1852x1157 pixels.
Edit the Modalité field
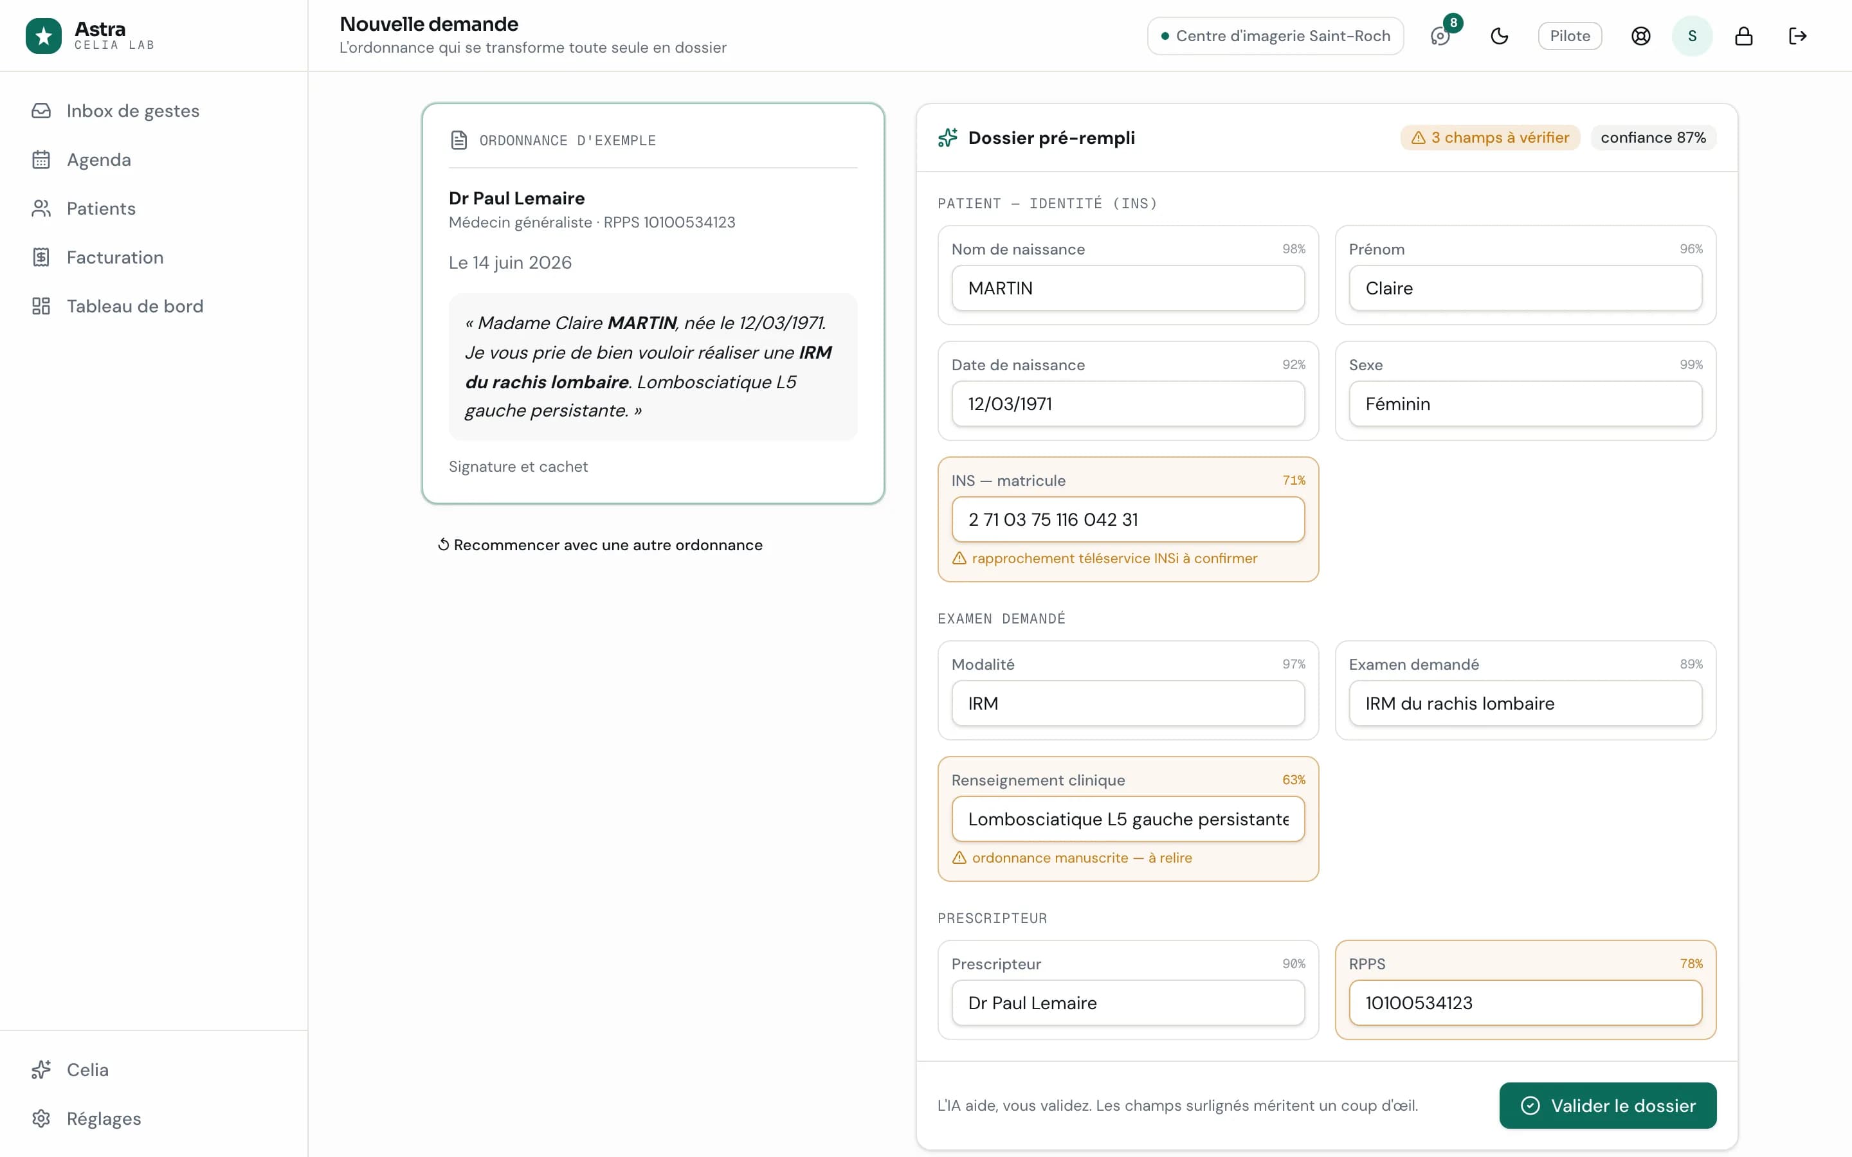(1128, 703)
